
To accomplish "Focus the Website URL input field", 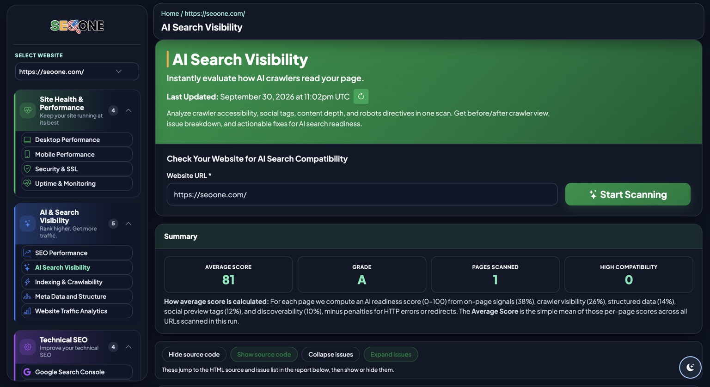I will coord(362,194).
